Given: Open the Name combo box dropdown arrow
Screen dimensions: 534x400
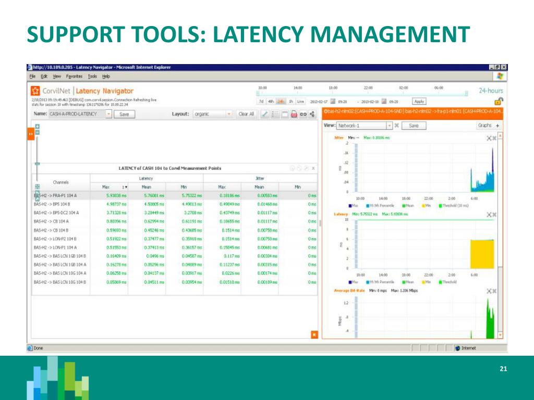Looking at the screenshot, I should click(x=108, y=114).
